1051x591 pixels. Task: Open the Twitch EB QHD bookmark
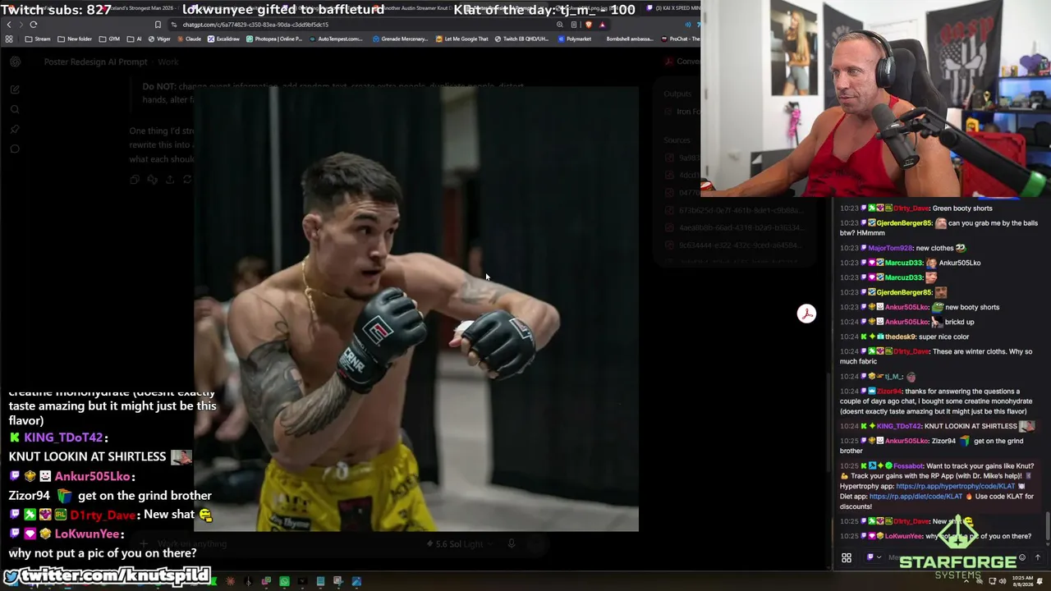point(521,39)
